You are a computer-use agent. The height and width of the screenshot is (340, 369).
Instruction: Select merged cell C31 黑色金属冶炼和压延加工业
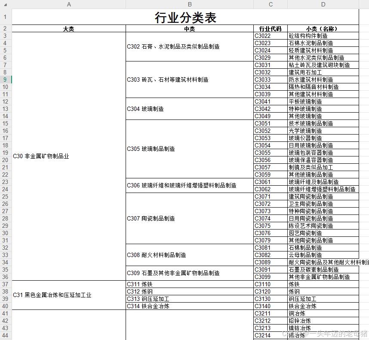69,295
